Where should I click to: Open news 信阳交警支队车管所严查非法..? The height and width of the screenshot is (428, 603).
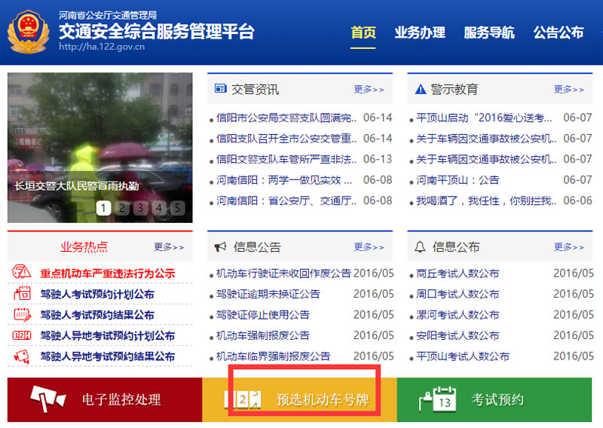coord(286,159)
